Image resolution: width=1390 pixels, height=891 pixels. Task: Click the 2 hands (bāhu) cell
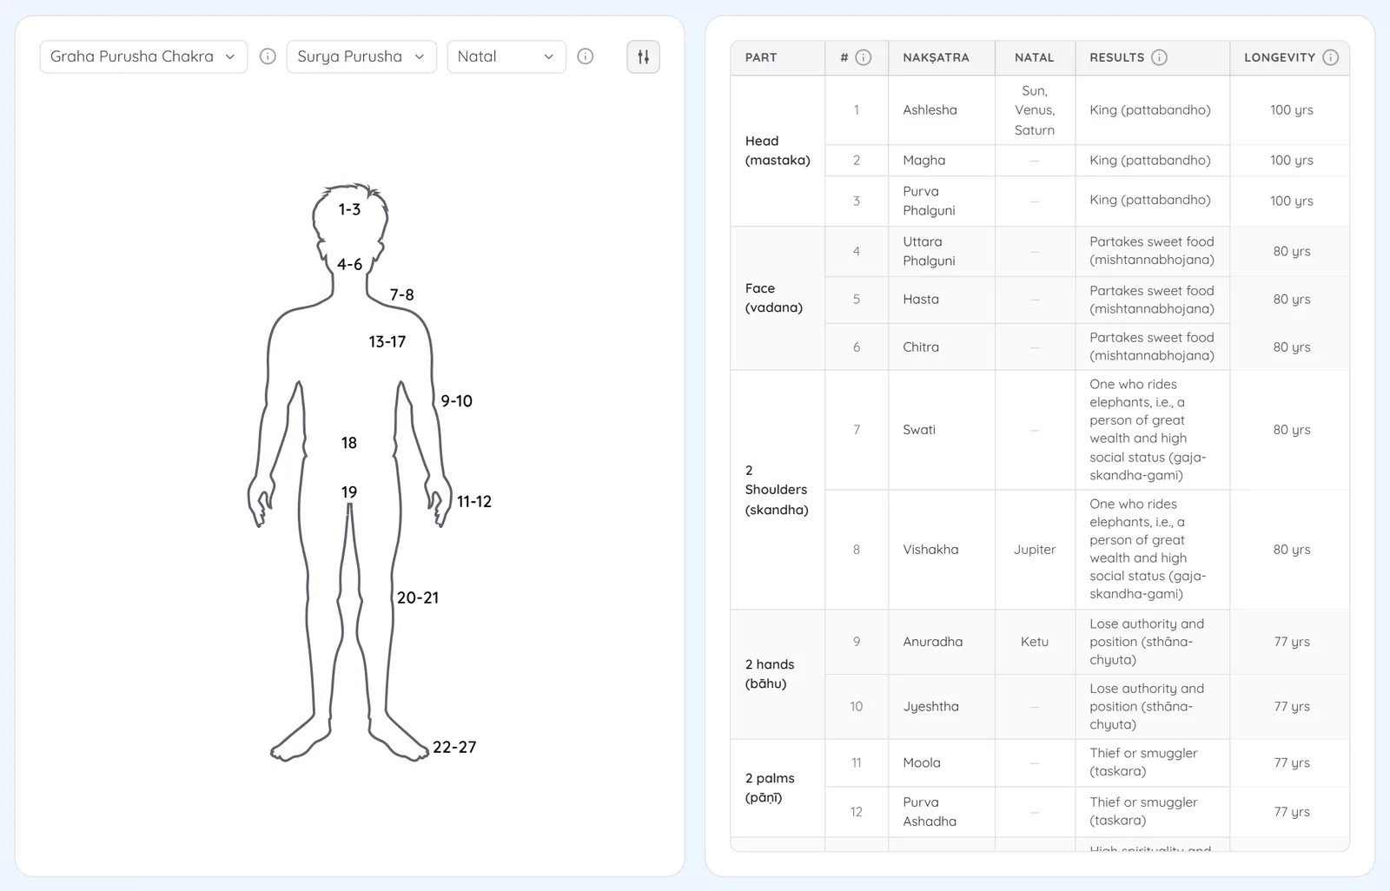(778, 674)
